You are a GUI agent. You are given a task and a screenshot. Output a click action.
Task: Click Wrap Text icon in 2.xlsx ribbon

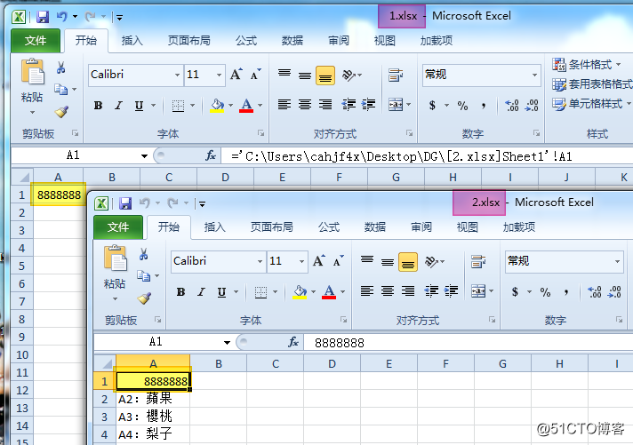[x=478, y=261]
